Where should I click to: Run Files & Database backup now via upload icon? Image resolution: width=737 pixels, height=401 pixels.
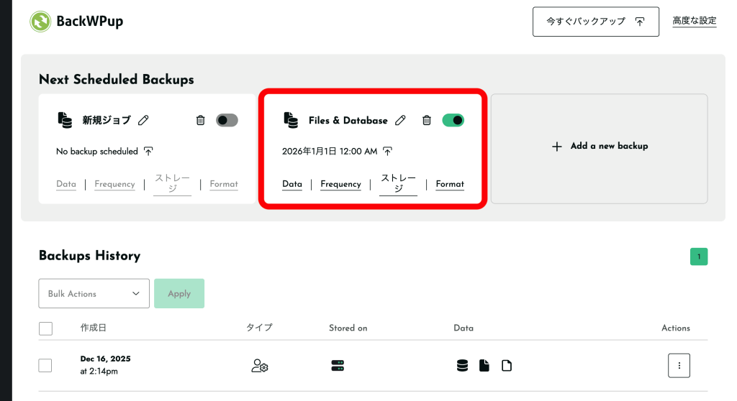click(x=387, y=151)
